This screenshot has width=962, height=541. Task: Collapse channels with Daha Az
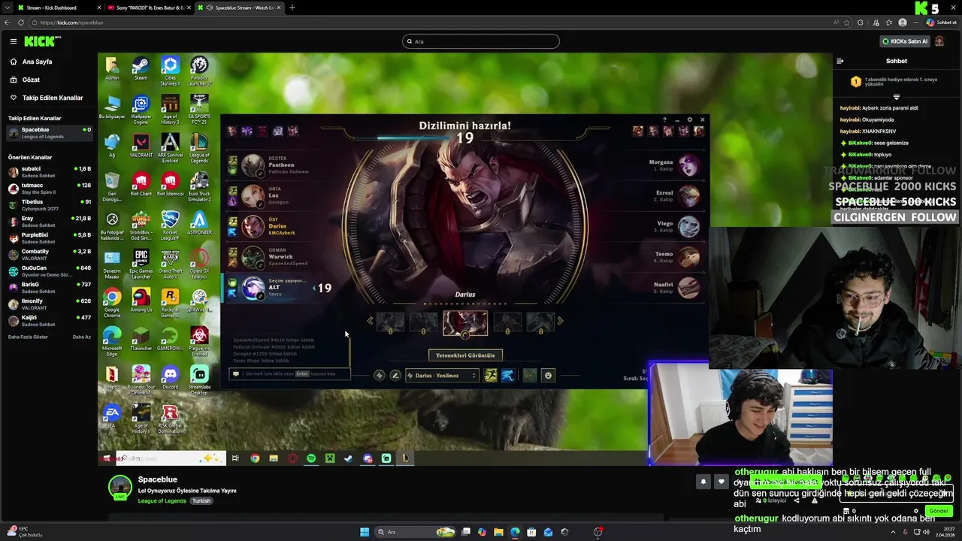click(82, 337)
